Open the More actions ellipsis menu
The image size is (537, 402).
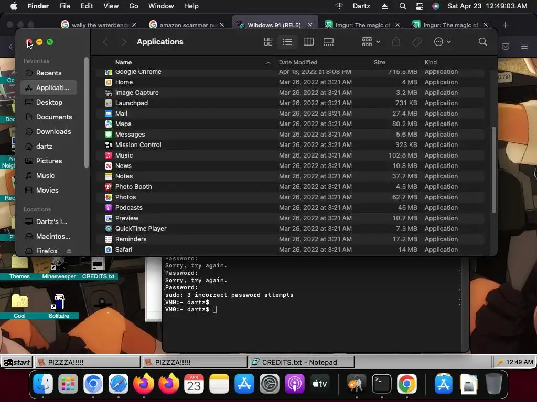[443, 42]
